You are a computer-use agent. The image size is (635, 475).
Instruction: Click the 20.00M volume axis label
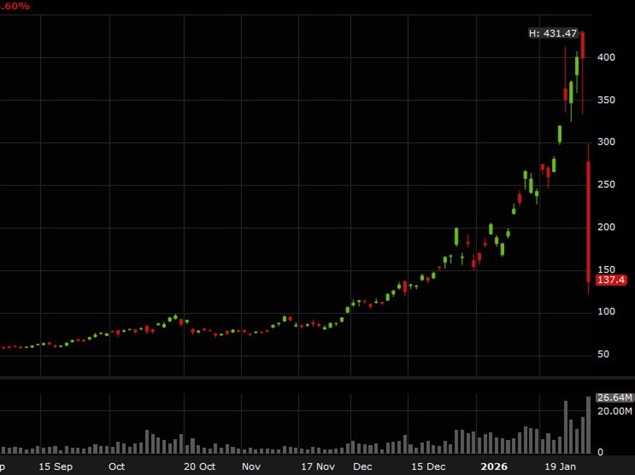click(614, 411)
